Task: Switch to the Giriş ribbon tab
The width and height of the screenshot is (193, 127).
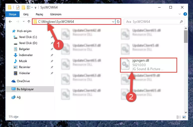Action: coord(26,14)
